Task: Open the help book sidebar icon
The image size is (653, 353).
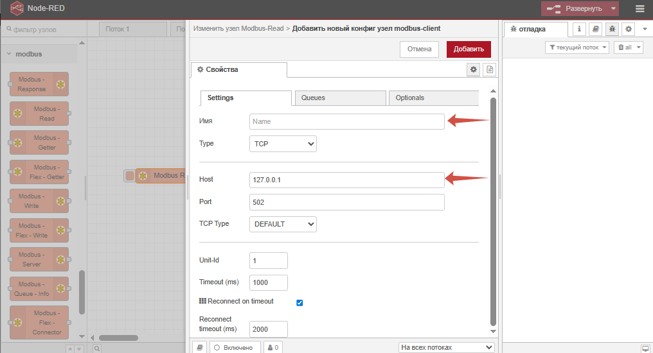Action: [596, 29]
